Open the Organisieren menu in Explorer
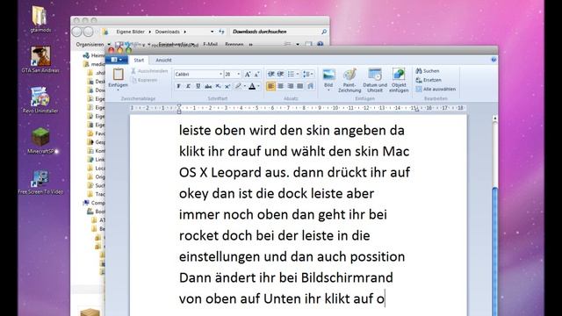Viewport: 562px width, 316px height. pyautogui.click(x=92, y=45)
